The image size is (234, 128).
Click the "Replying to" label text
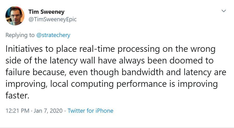pos(20,35)
